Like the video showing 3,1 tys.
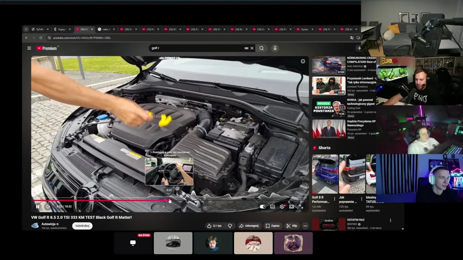The height and width of the screenshot is (260, 463). (214, 226)
